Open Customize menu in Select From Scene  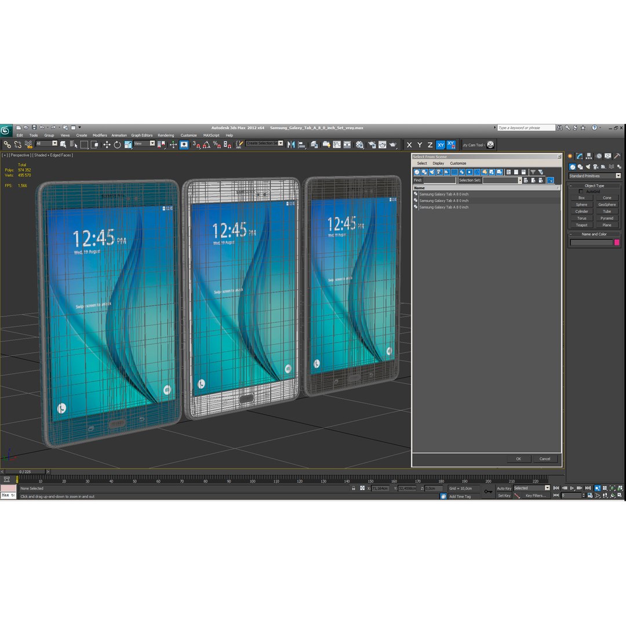(458, 163)
